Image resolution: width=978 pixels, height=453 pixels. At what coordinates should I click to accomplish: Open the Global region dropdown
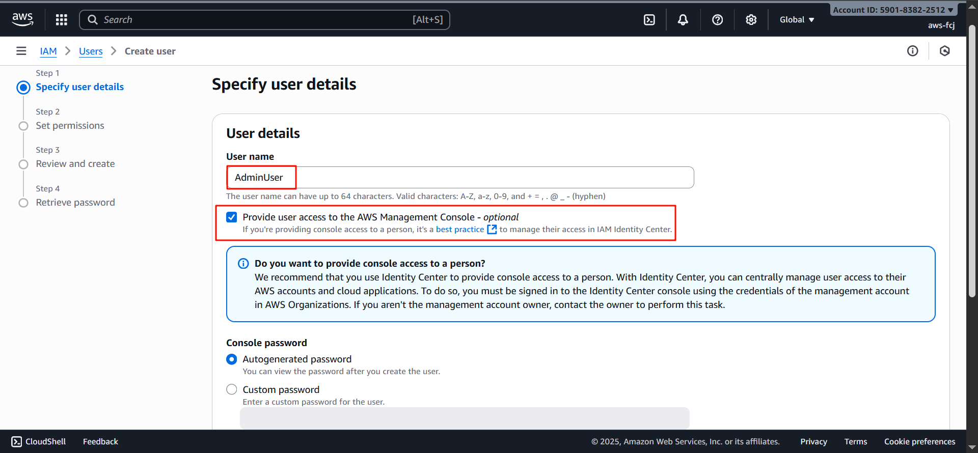797,20
